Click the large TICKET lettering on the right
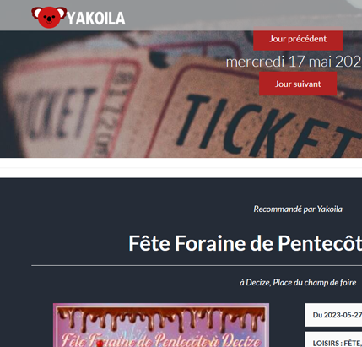362x347 pixels. tap(267, 127)
